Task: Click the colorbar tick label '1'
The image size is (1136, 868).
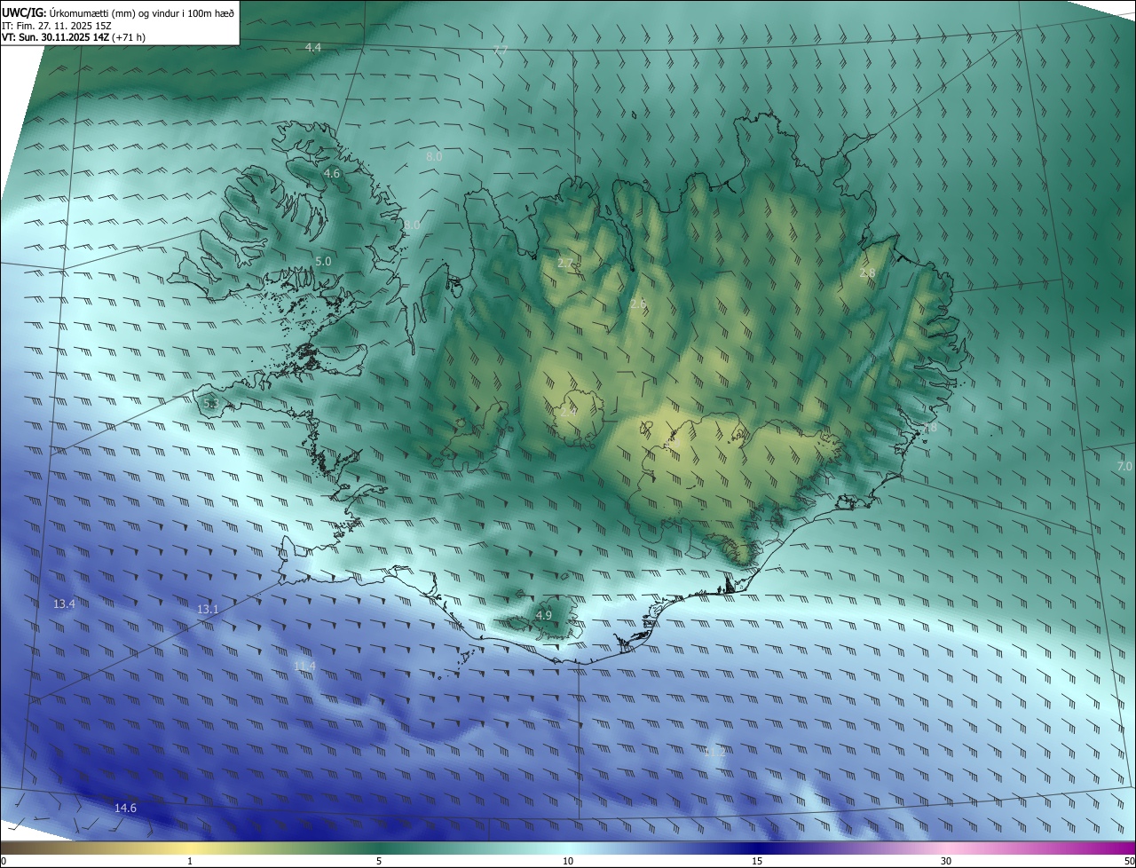Action: (x=190, y=861)
